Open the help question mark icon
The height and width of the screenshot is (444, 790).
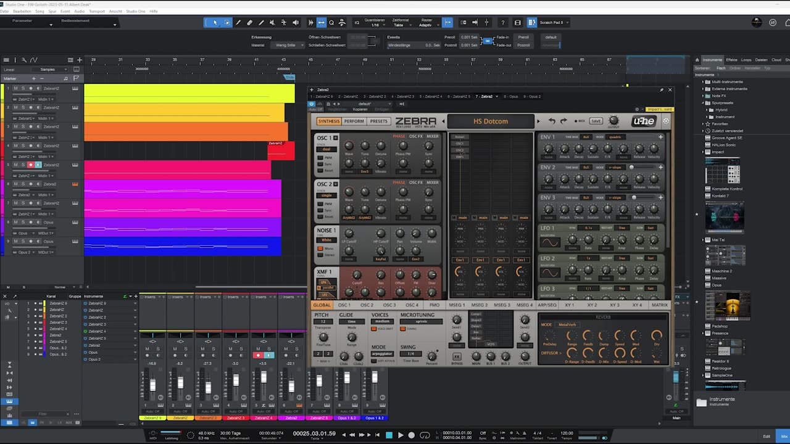tap(503, 23)
